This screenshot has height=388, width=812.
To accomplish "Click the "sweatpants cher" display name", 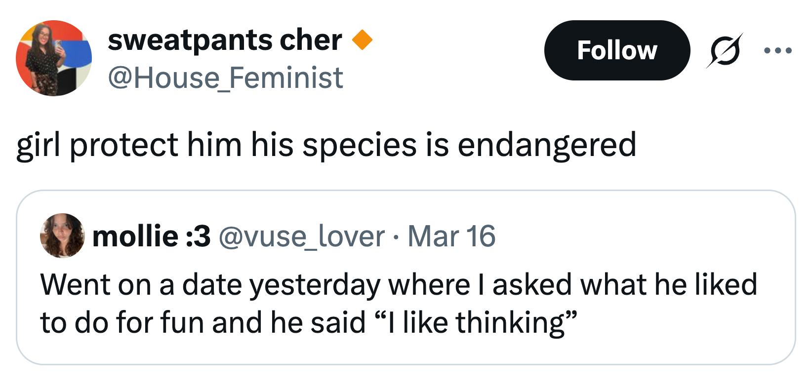I will point(225,40).
